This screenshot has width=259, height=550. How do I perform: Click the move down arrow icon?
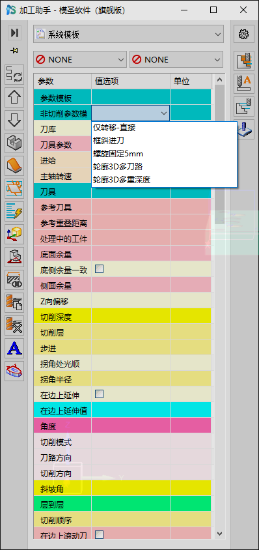click(14, 120)
